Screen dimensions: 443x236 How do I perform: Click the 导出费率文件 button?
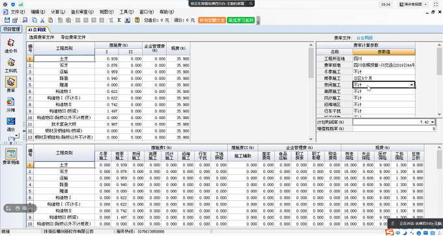click(x=73, y=37)
